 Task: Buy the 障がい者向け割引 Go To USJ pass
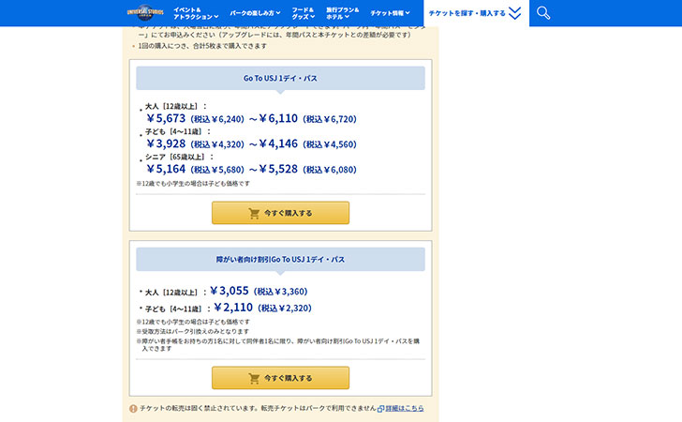click(280, 378)
